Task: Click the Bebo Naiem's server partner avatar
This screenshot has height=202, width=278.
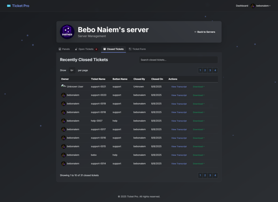Action: (x=67, y=32)
